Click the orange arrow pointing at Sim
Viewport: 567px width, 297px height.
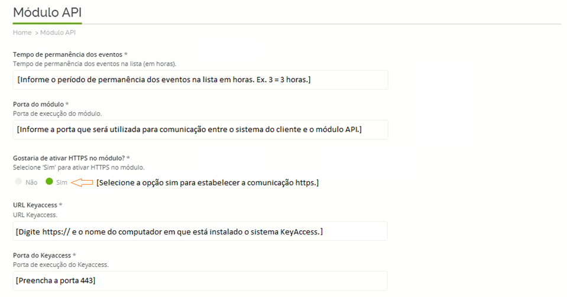pyautogui.click(x=82, y=182)
